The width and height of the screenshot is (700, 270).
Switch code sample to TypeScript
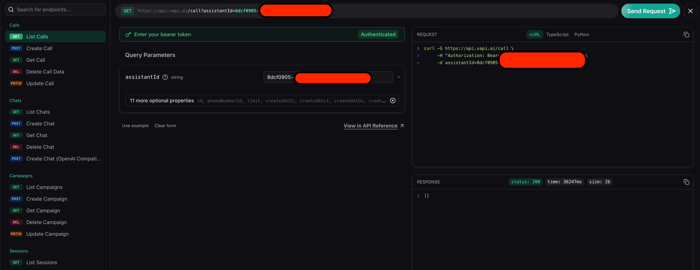pos(557,35)
